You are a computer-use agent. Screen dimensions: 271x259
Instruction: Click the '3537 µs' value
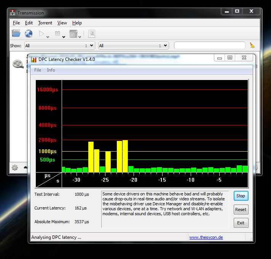(x=81, y=222)
